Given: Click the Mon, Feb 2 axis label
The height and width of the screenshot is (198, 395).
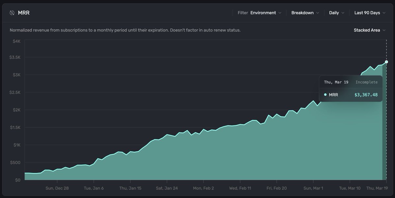Looking at the screenshot, I should [x=204, y=188].
